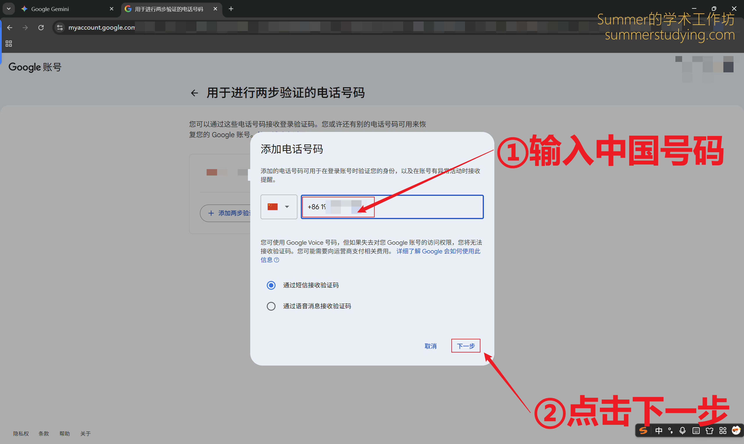Viewport: 744px width, 444px height.
Task: Click the back arrow beside page title
Action: 194,93
